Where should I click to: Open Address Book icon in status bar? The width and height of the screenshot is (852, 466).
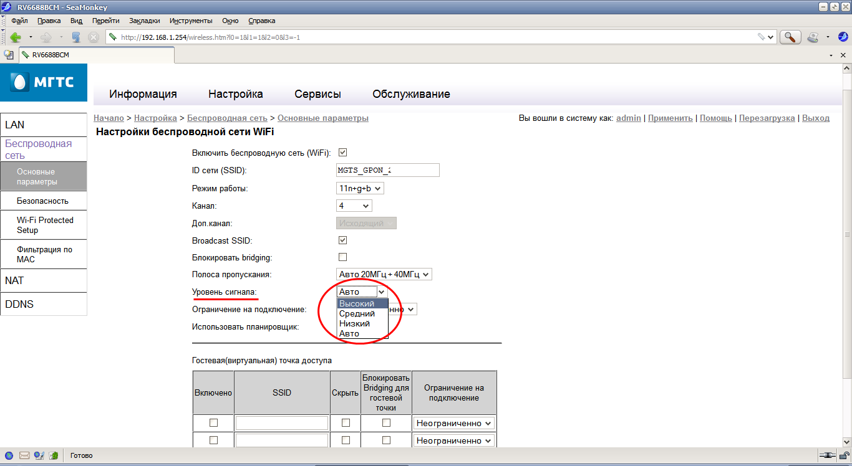(54, 455)
